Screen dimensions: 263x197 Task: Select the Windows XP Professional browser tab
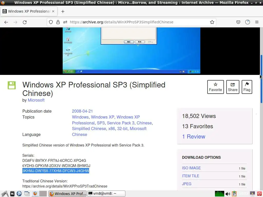(x=29, y=11)
